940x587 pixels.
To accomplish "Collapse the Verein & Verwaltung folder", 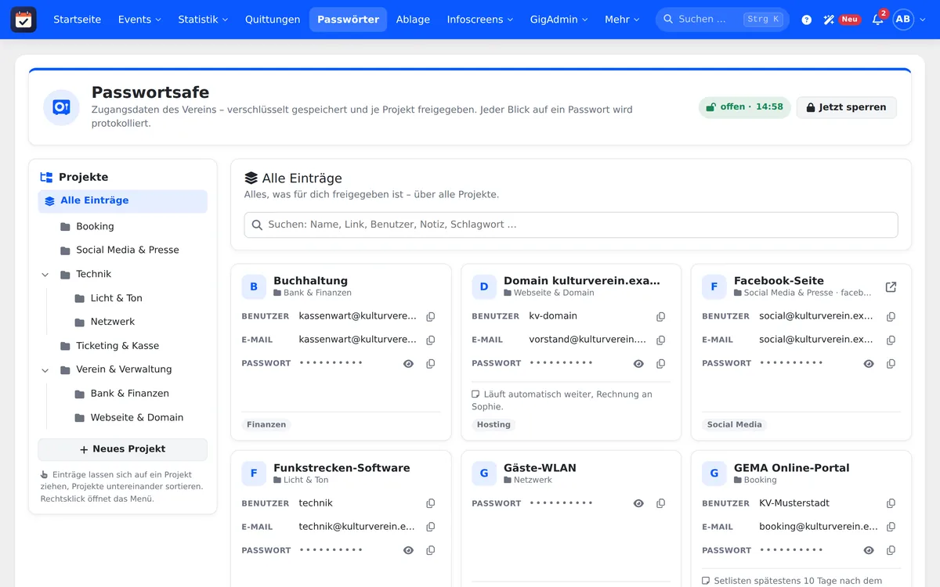I will (x=45, y=370).
